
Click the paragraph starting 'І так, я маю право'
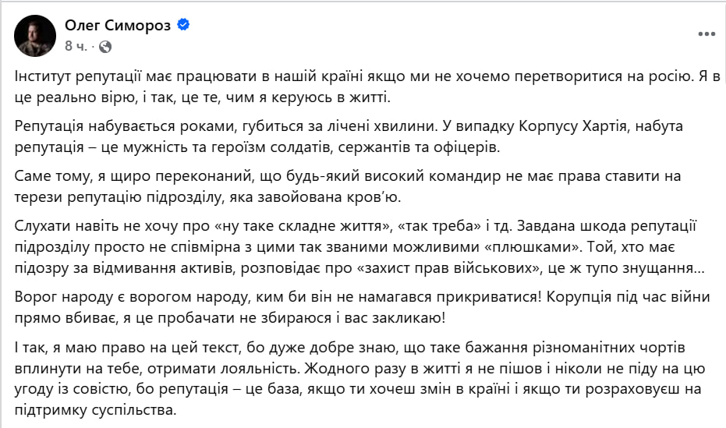(x=359, y=378)
